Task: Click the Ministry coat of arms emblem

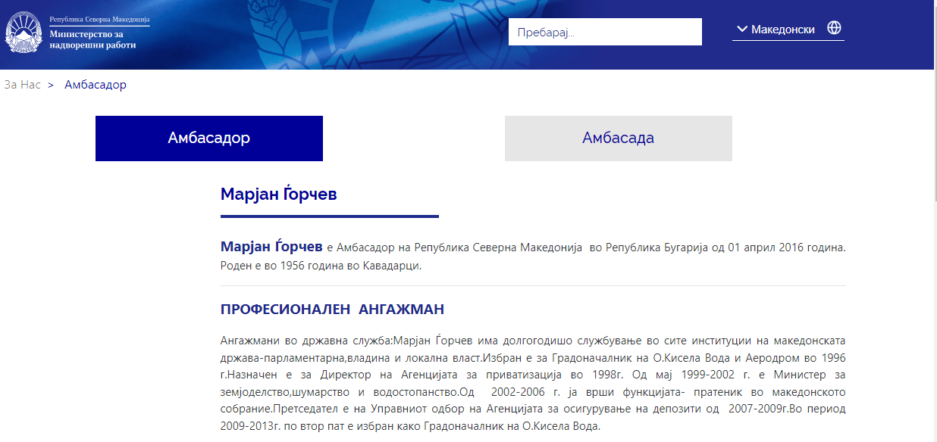Action: (x=24, y=33)
